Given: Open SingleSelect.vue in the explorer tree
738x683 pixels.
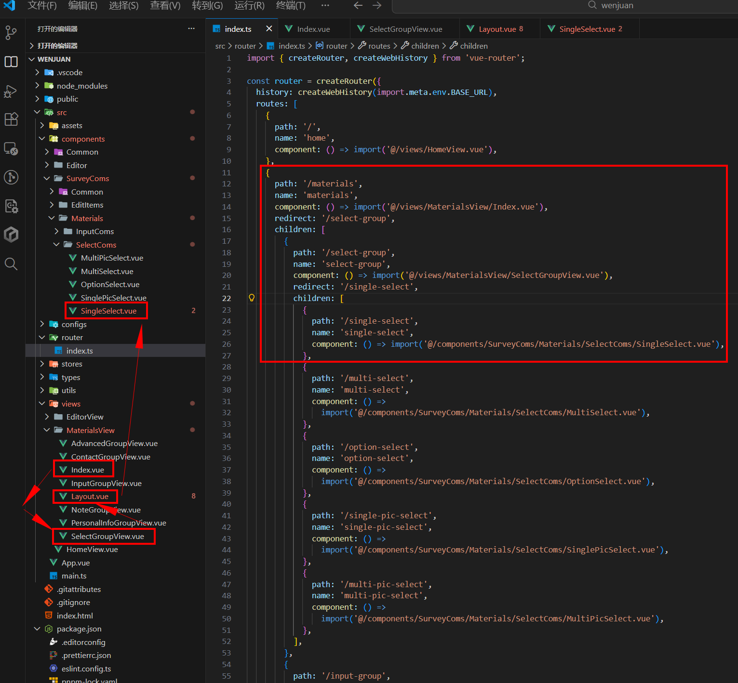Looking at the screenshot, I should tap(116, 311).
